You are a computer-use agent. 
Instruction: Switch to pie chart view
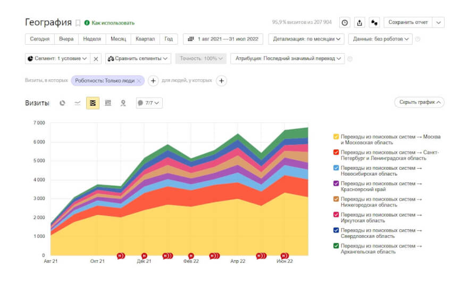(62, 103)
